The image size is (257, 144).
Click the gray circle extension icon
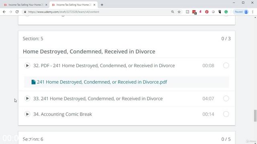pos(213,12)
